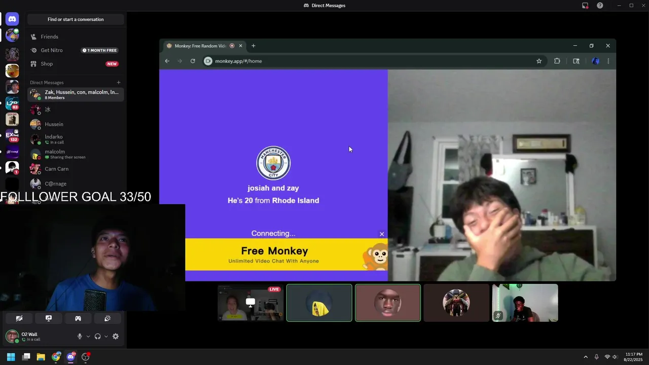Viewport: 649px width, 365px height.
Task: Open Chrome side panel icon
Action: click(x=576, y=61)
